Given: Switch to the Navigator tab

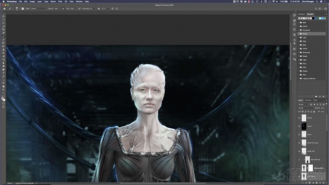Looking at the screenshot, I should [x=302, y=14].
